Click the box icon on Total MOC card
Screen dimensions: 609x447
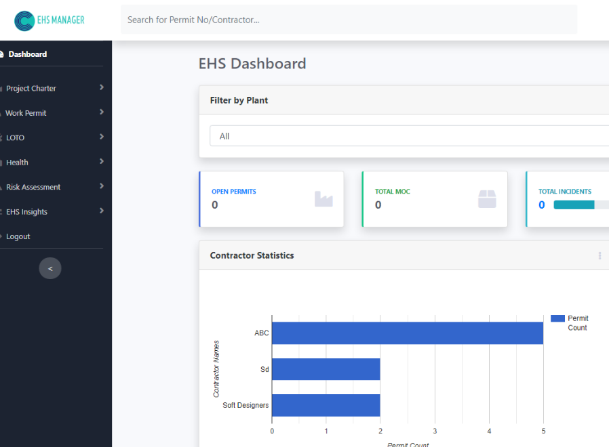tap(488, 198)
